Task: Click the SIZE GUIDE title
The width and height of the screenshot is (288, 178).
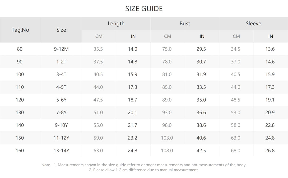Action: tap(144, 9)
